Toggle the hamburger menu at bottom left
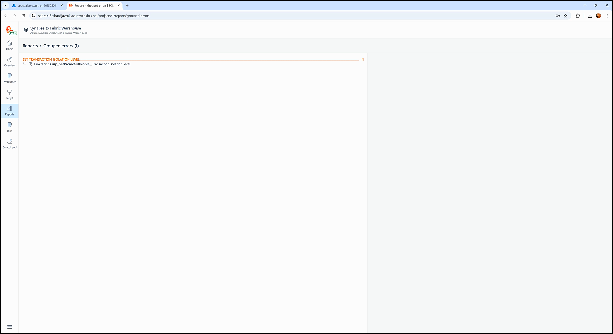613x334 pixels. (10, 327)
